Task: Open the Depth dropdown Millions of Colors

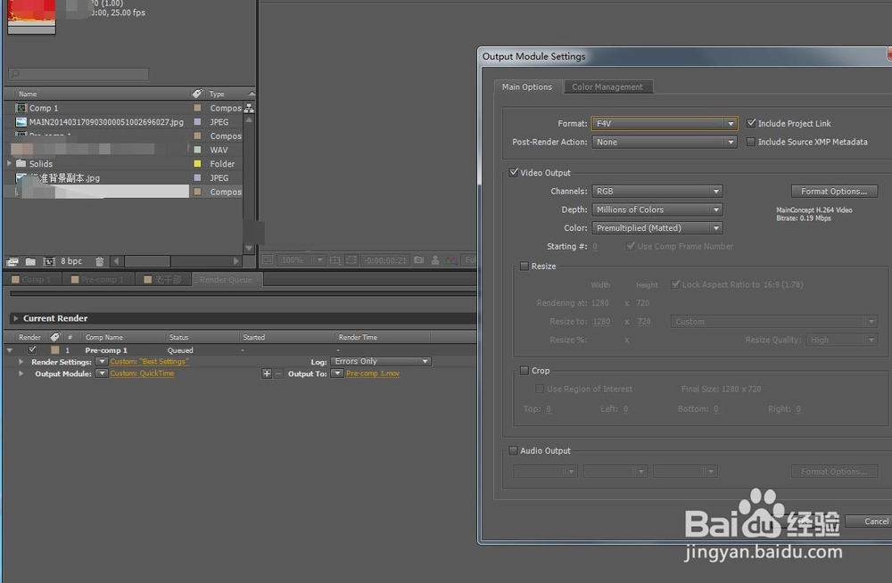Action: 657,209
